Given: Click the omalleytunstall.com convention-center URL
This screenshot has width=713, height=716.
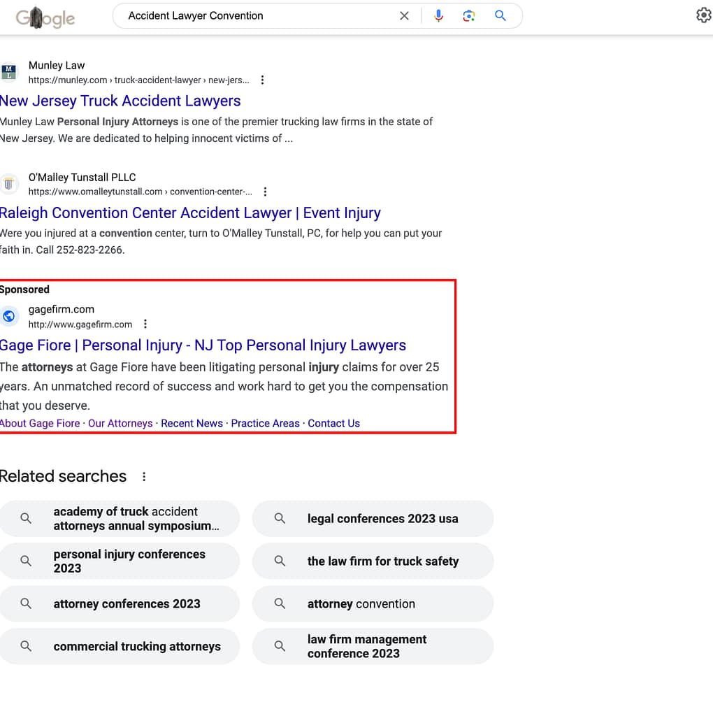Looking at the screenshot, I should coord(140,192).
